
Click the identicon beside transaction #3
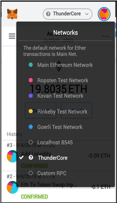tap(12, 156)
